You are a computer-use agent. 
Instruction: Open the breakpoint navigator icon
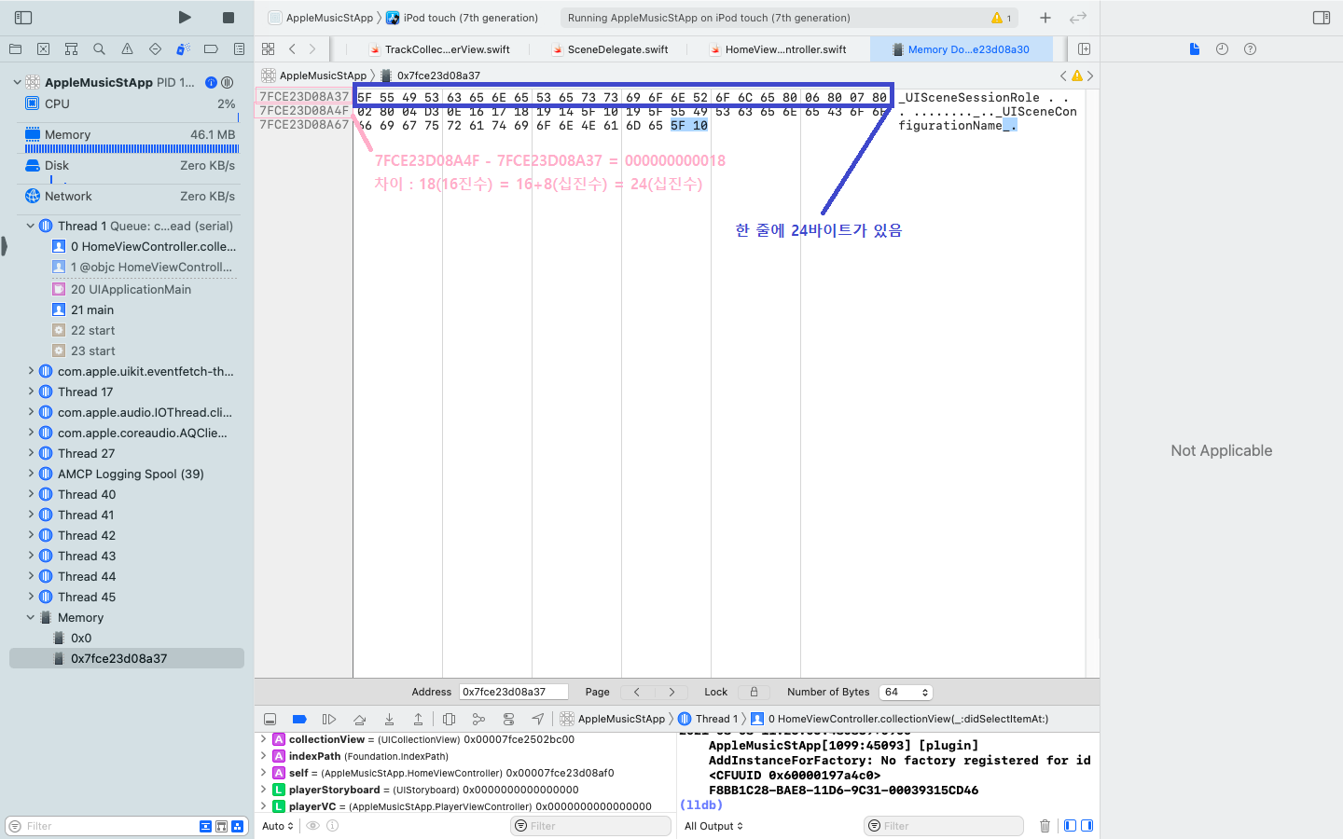pyautogui.click(x=211, y=49)
